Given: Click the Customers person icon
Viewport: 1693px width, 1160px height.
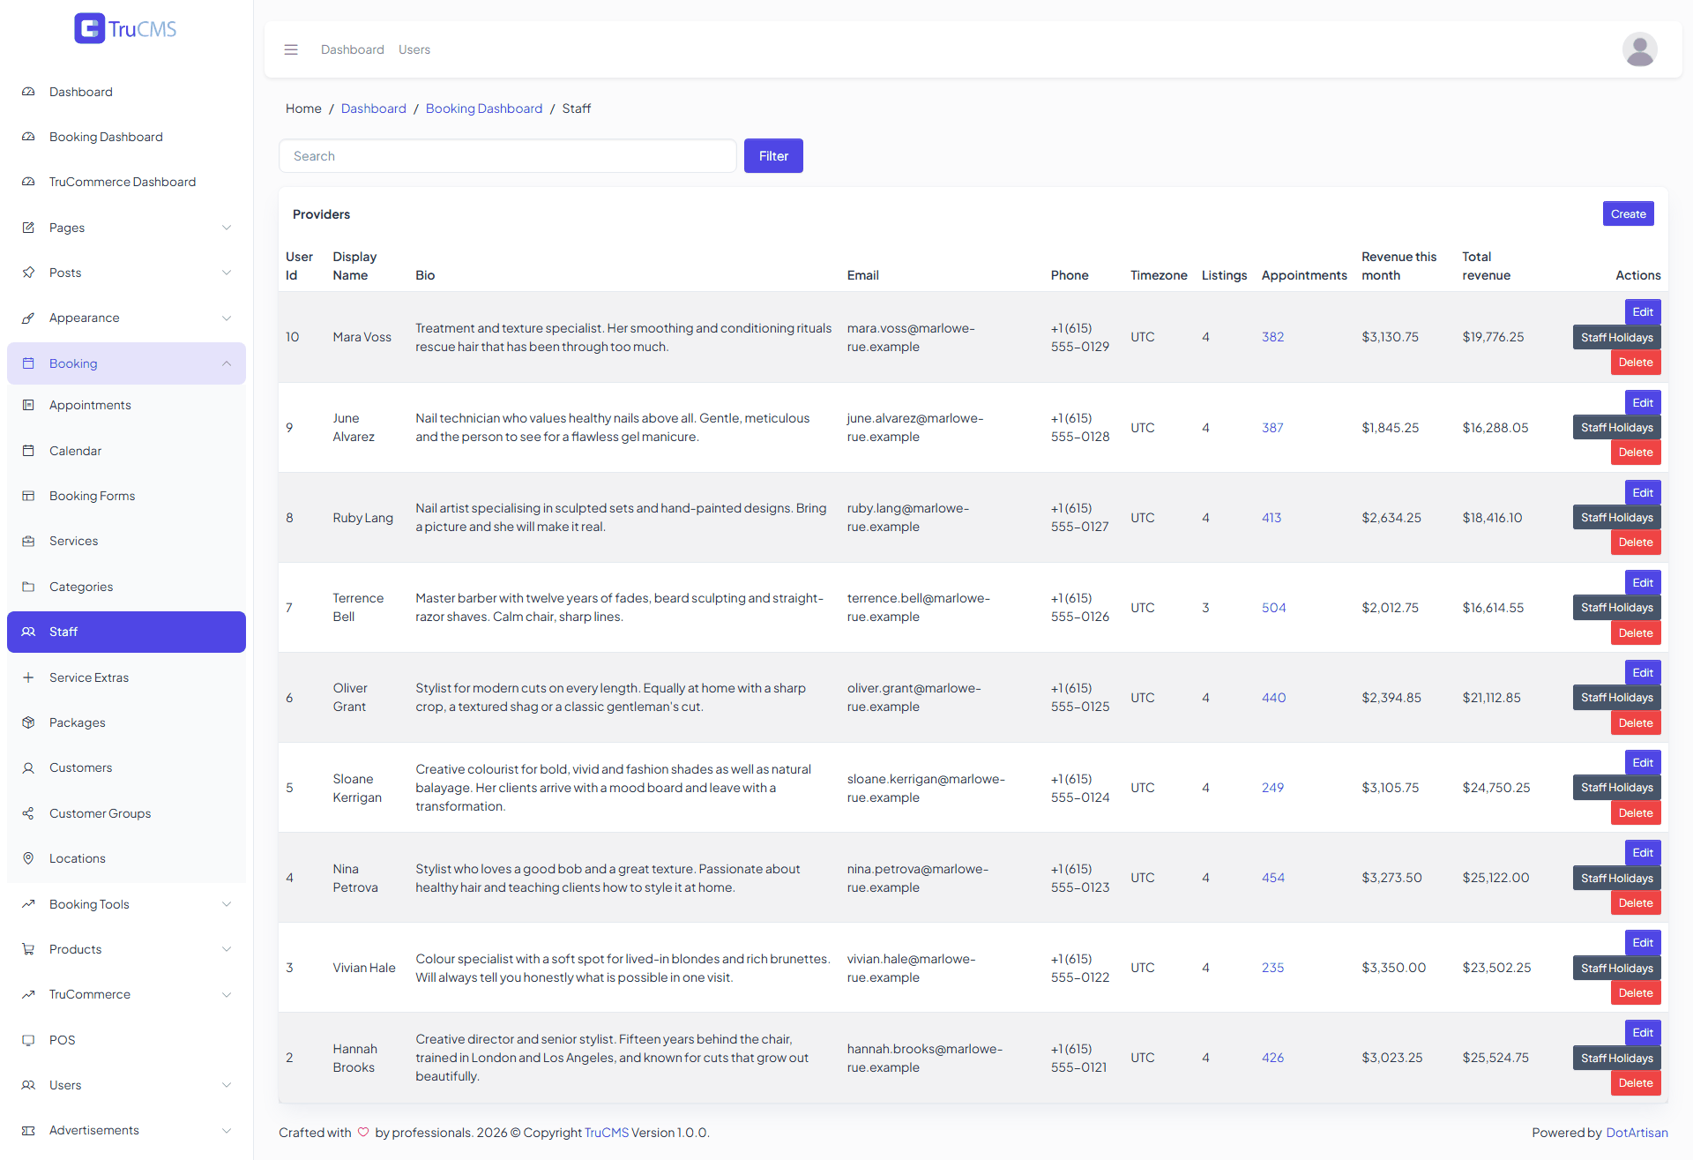Looking at the screenshot, I should click(x=28, y=767).
